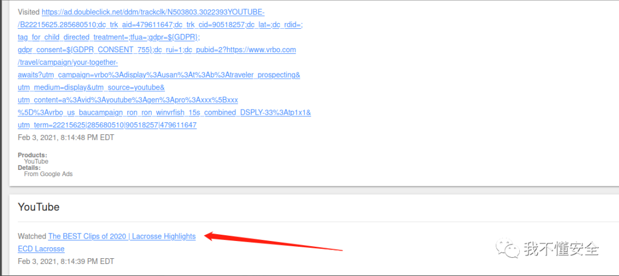Select the 8:14:39 PM EDT timestamp
Image resolution: width=619 pixels, height=276 pixels.
66,262
